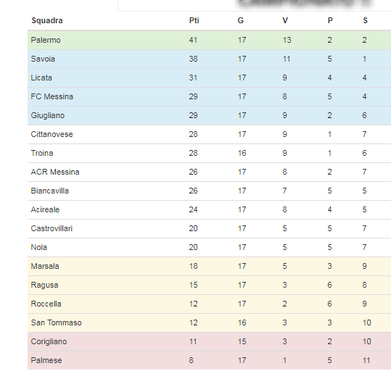
Task: Click the P column header
Action: pyautogui.click(x=330, y=20)
